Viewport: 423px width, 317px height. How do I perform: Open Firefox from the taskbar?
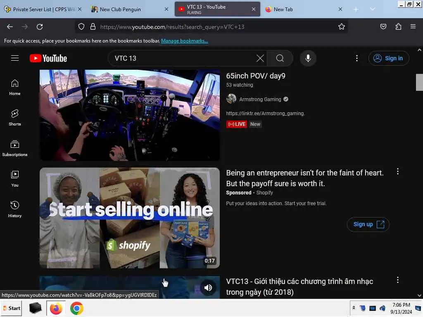[56, 308]
